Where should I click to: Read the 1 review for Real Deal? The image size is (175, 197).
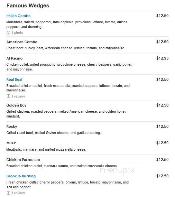(18, 96)
